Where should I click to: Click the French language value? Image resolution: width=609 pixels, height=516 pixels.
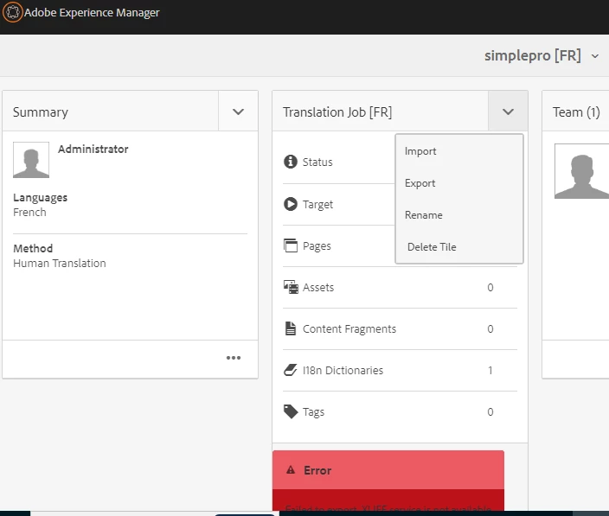(x=29, y=213)
